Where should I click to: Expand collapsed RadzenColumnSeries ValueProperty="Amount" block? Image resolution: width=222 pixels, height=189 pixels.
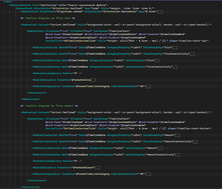[160, 148]
